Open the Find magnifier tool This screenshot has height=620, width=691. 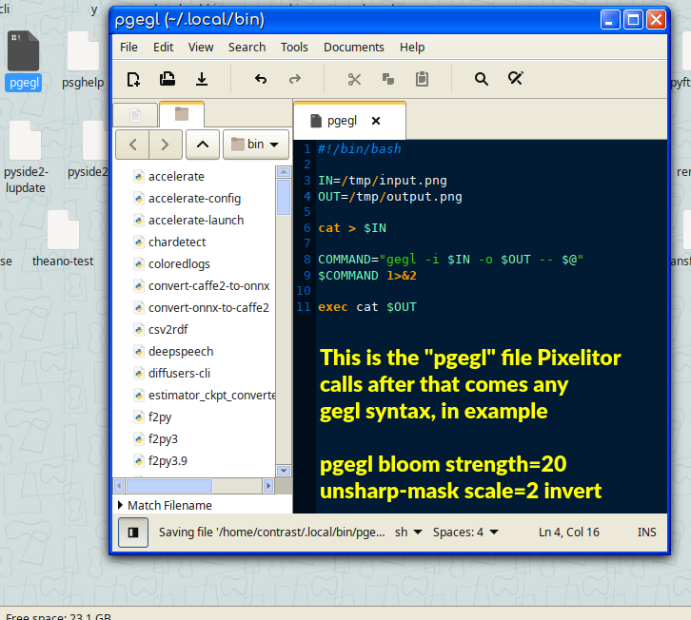[482, 79]
